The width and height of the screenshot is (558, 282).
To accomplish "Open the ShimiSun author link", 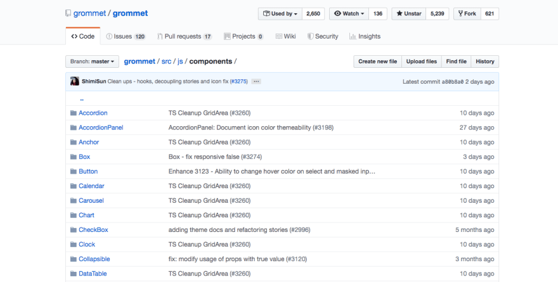I will coord(94,82).
